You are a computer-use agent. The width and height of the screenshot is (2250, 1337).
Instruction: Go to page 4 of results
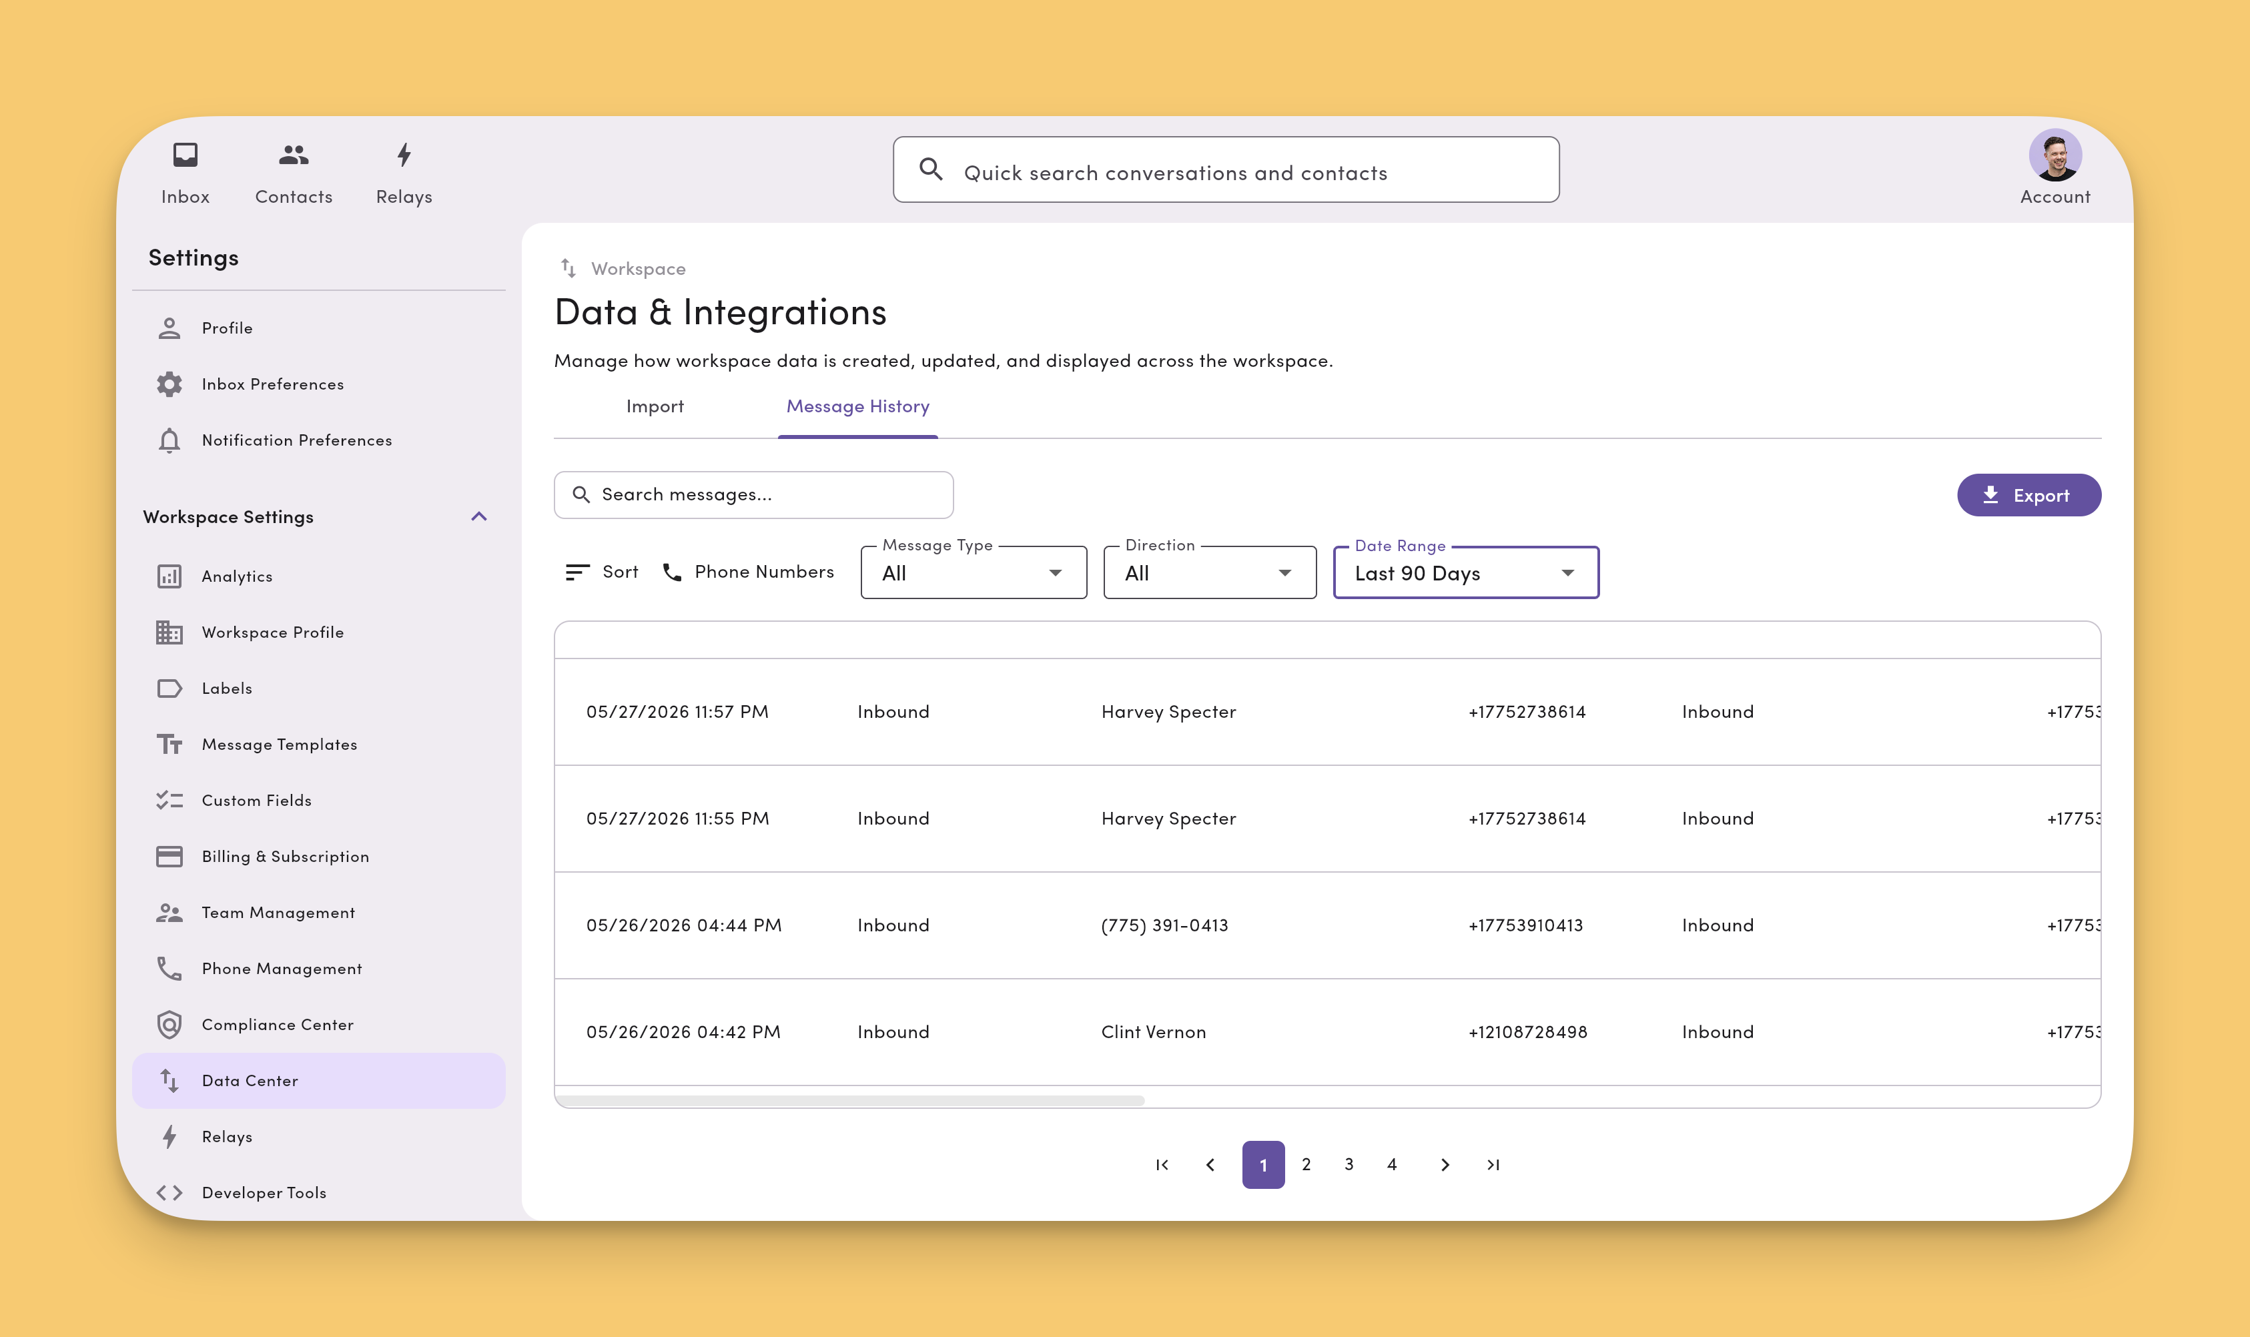point(1392,1164)
